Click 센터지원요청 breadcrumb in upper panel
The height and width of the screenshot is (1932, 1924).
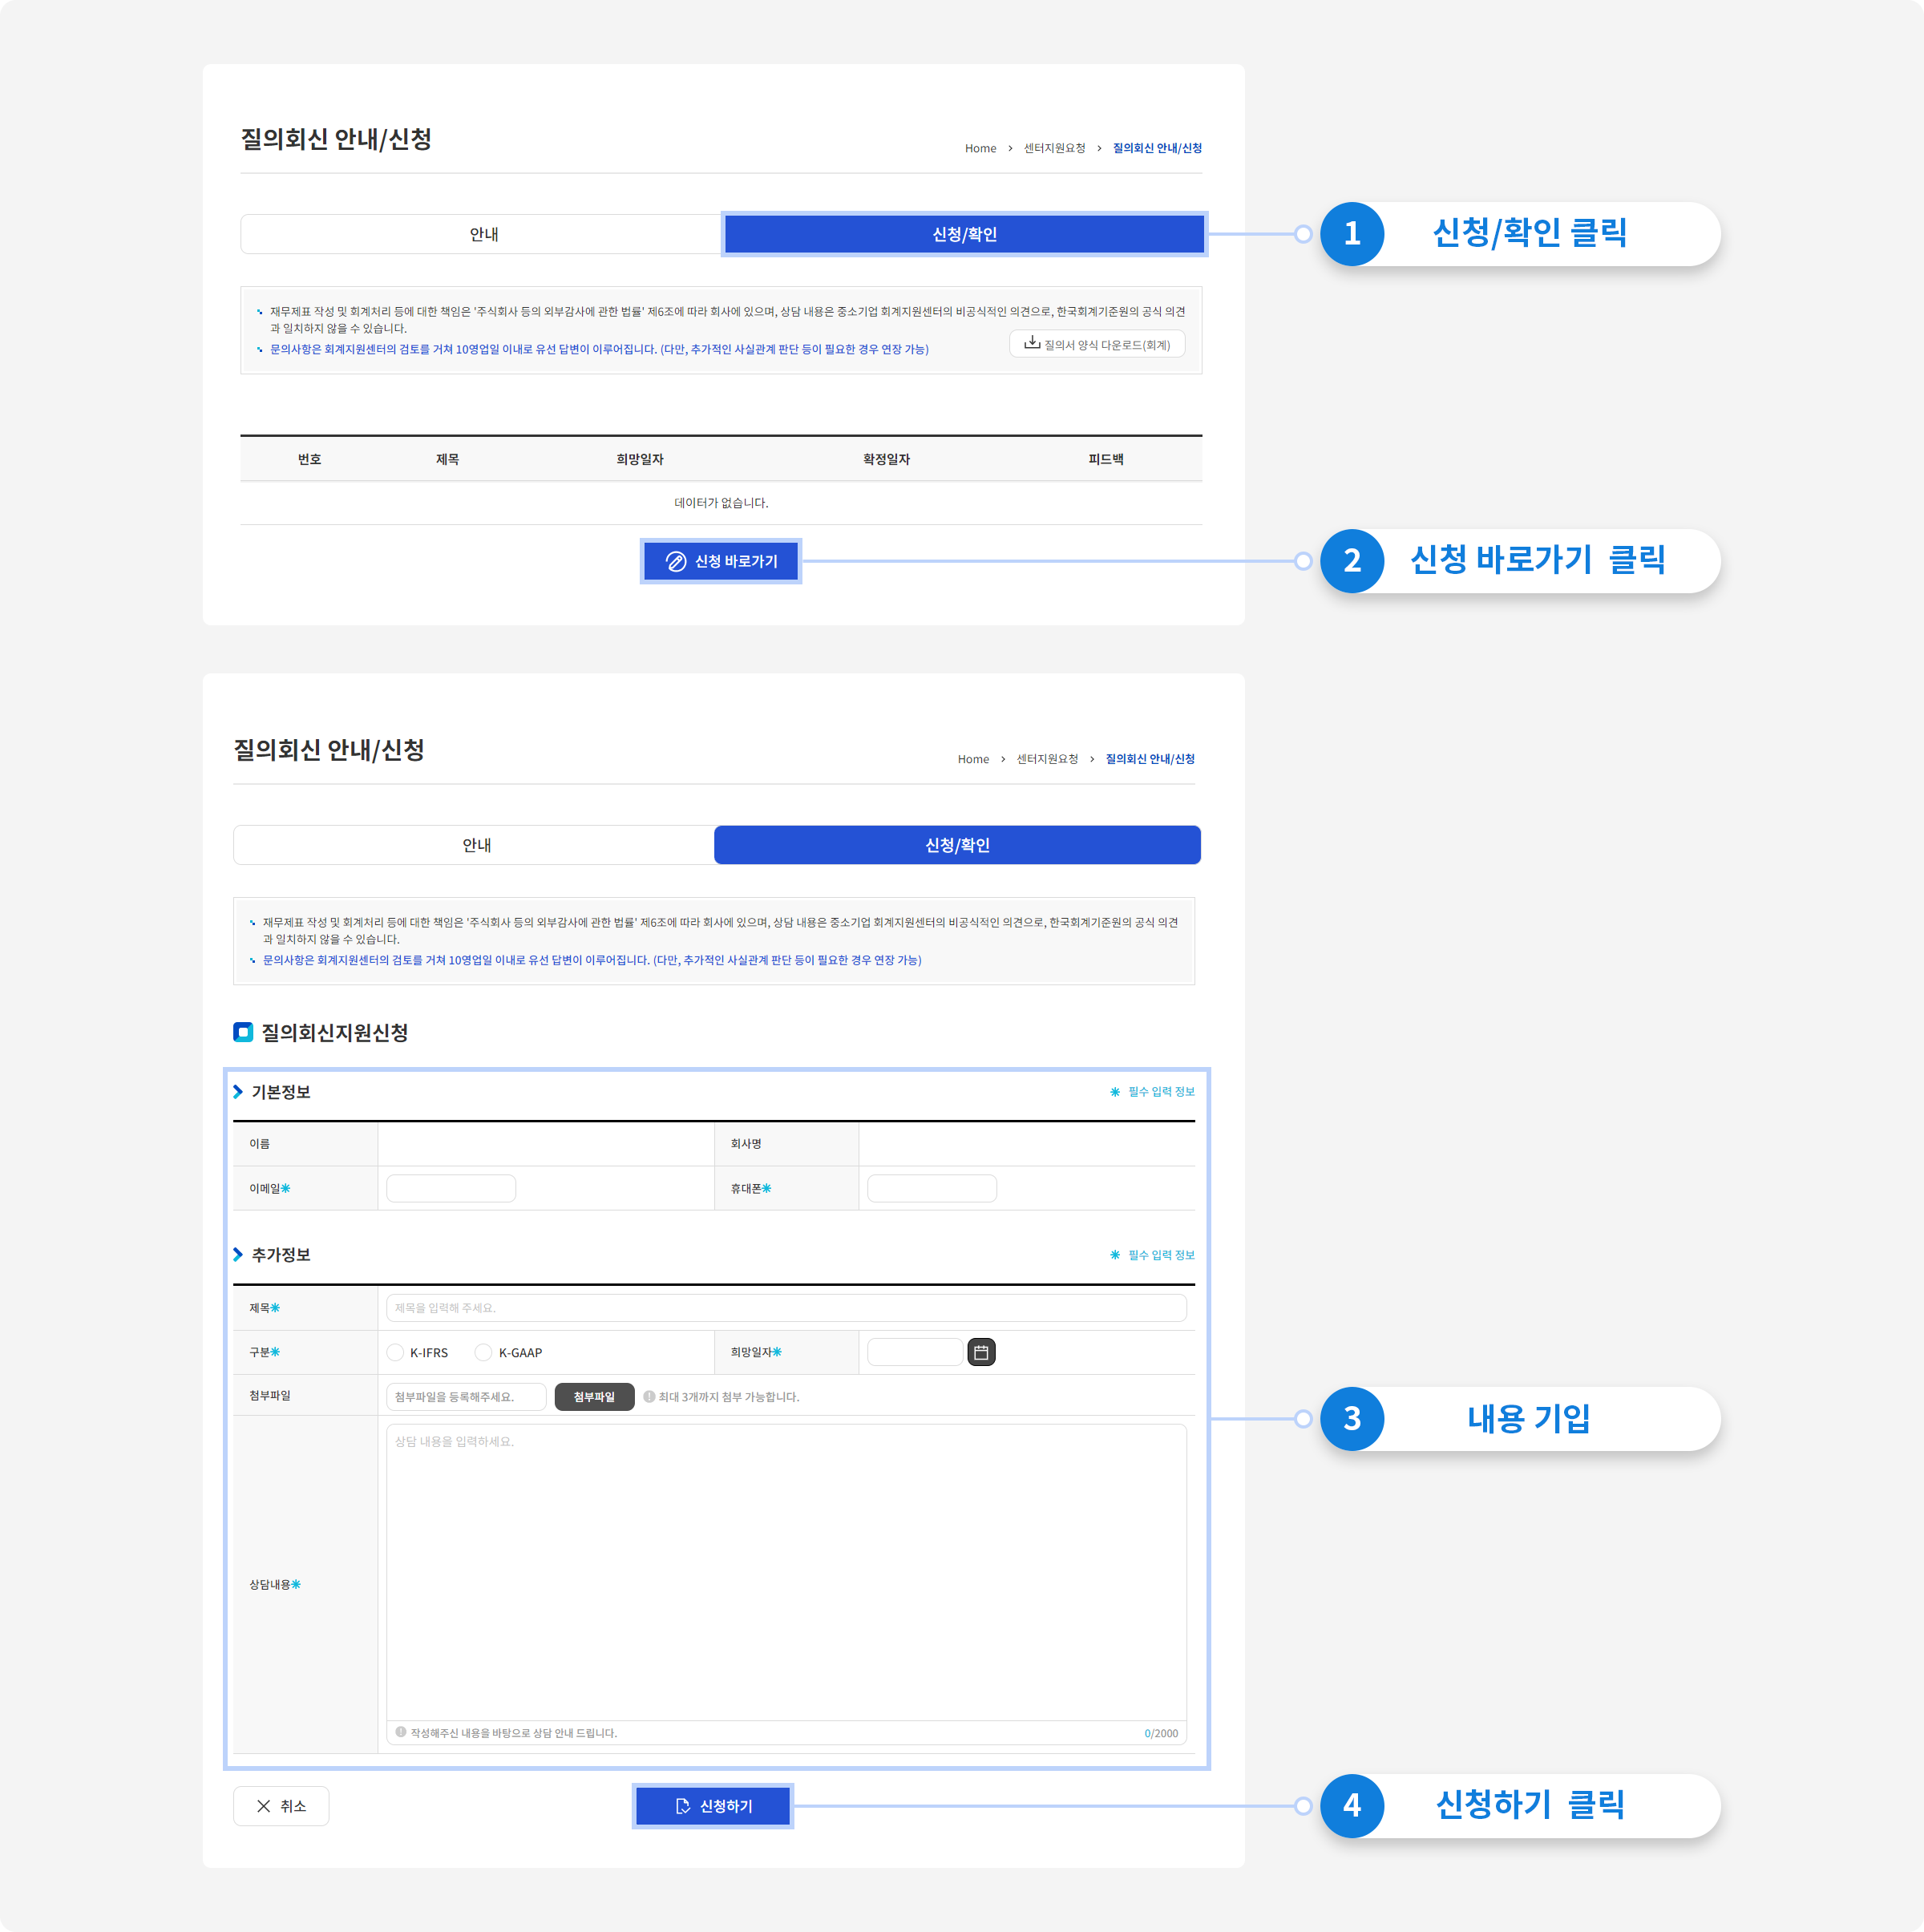click(1054, 148)
